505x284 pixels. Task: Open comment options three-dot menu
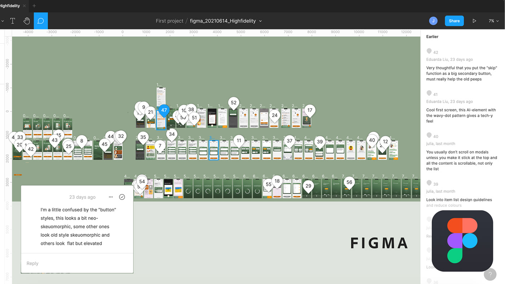click(x=111, y=197)
